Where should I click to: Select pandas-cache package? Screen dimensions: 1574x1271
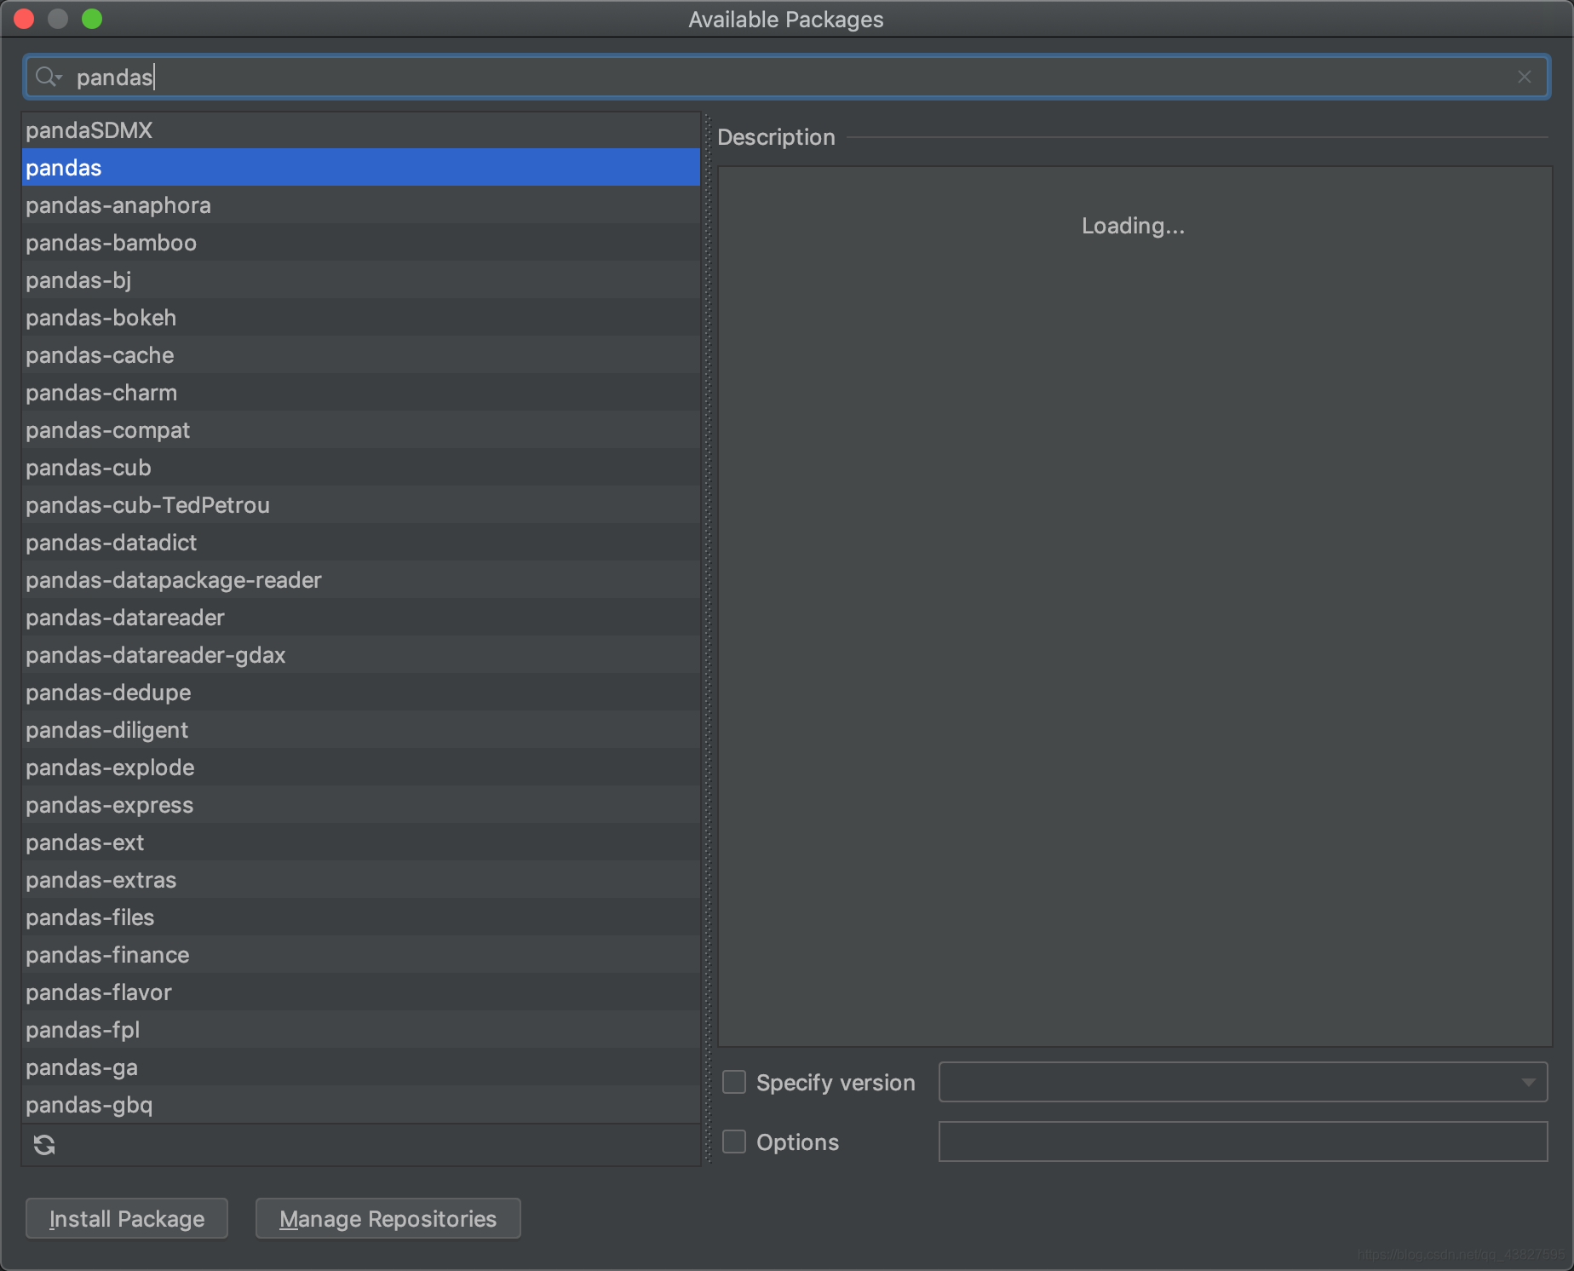click(361, 355)
